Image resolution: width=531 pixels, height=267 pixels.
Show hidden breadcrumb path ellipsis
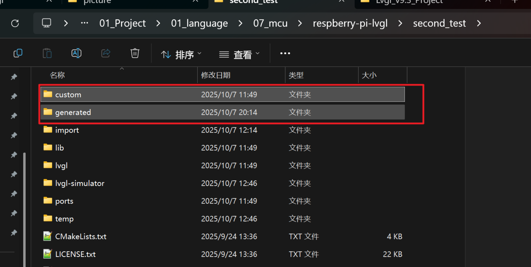pyautogui.click(x=84, y=23)
